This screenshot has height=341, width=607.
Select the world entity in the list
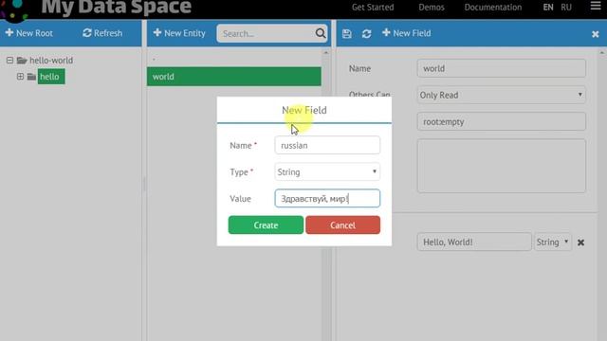(x=234, y=77)
